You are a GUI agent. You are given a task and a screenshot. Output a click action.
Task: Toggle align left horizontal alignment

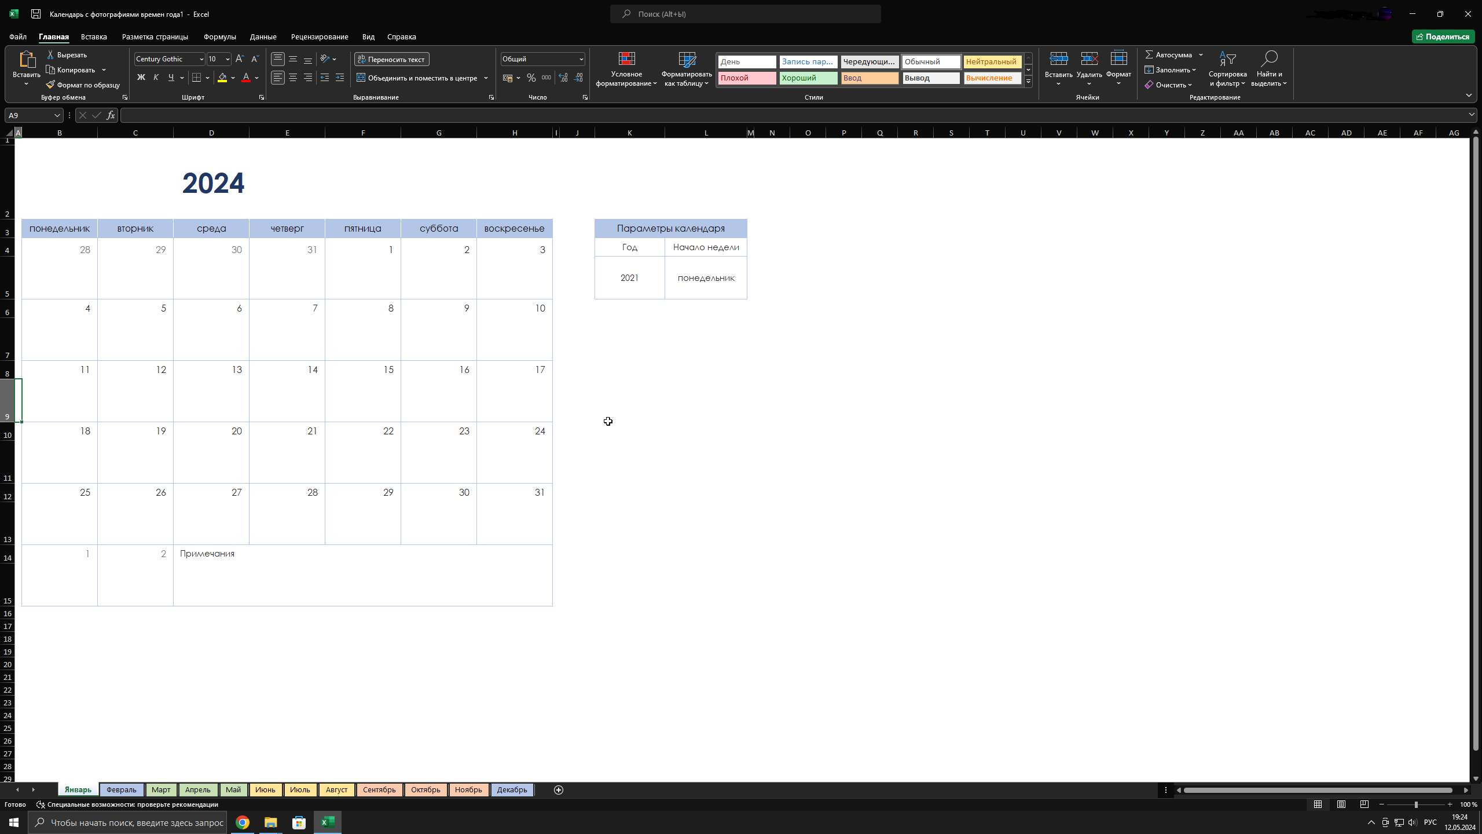pyautogui.click(x=278, y=78)
